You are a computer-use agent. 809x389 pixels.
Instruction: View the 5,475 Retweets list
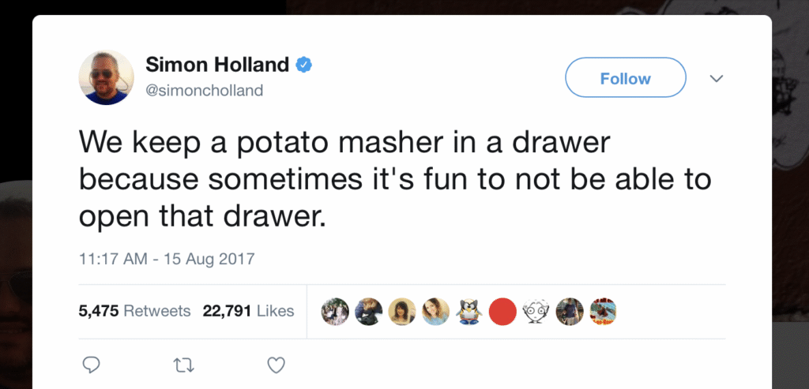(134, 311)
